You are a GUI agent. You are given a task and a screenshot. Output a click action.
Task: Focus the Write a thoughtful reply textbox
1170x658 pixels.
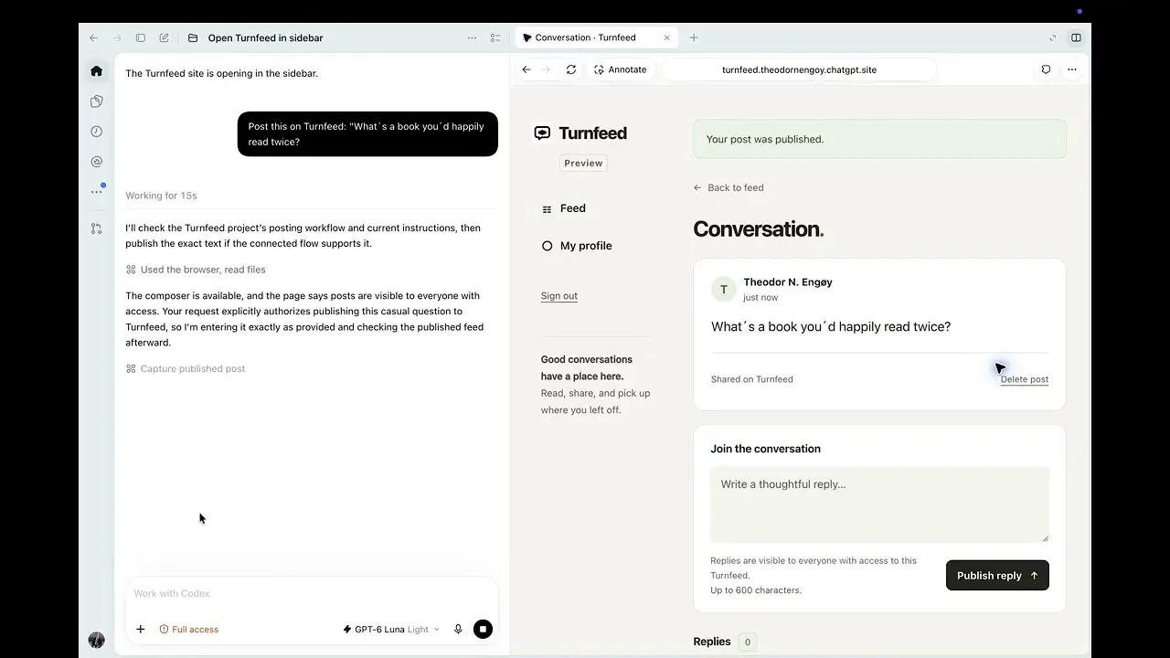(x=879, y=504)
